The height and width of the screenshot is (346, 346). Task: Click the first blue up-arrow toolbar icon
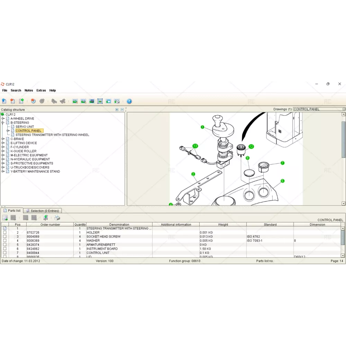[4, 101]
